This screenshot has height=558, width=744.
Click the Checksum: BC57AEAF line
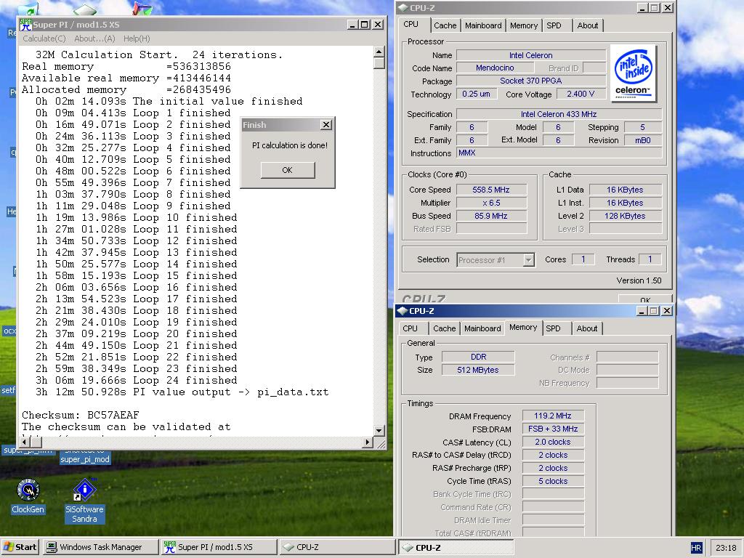tap(81, 415)
